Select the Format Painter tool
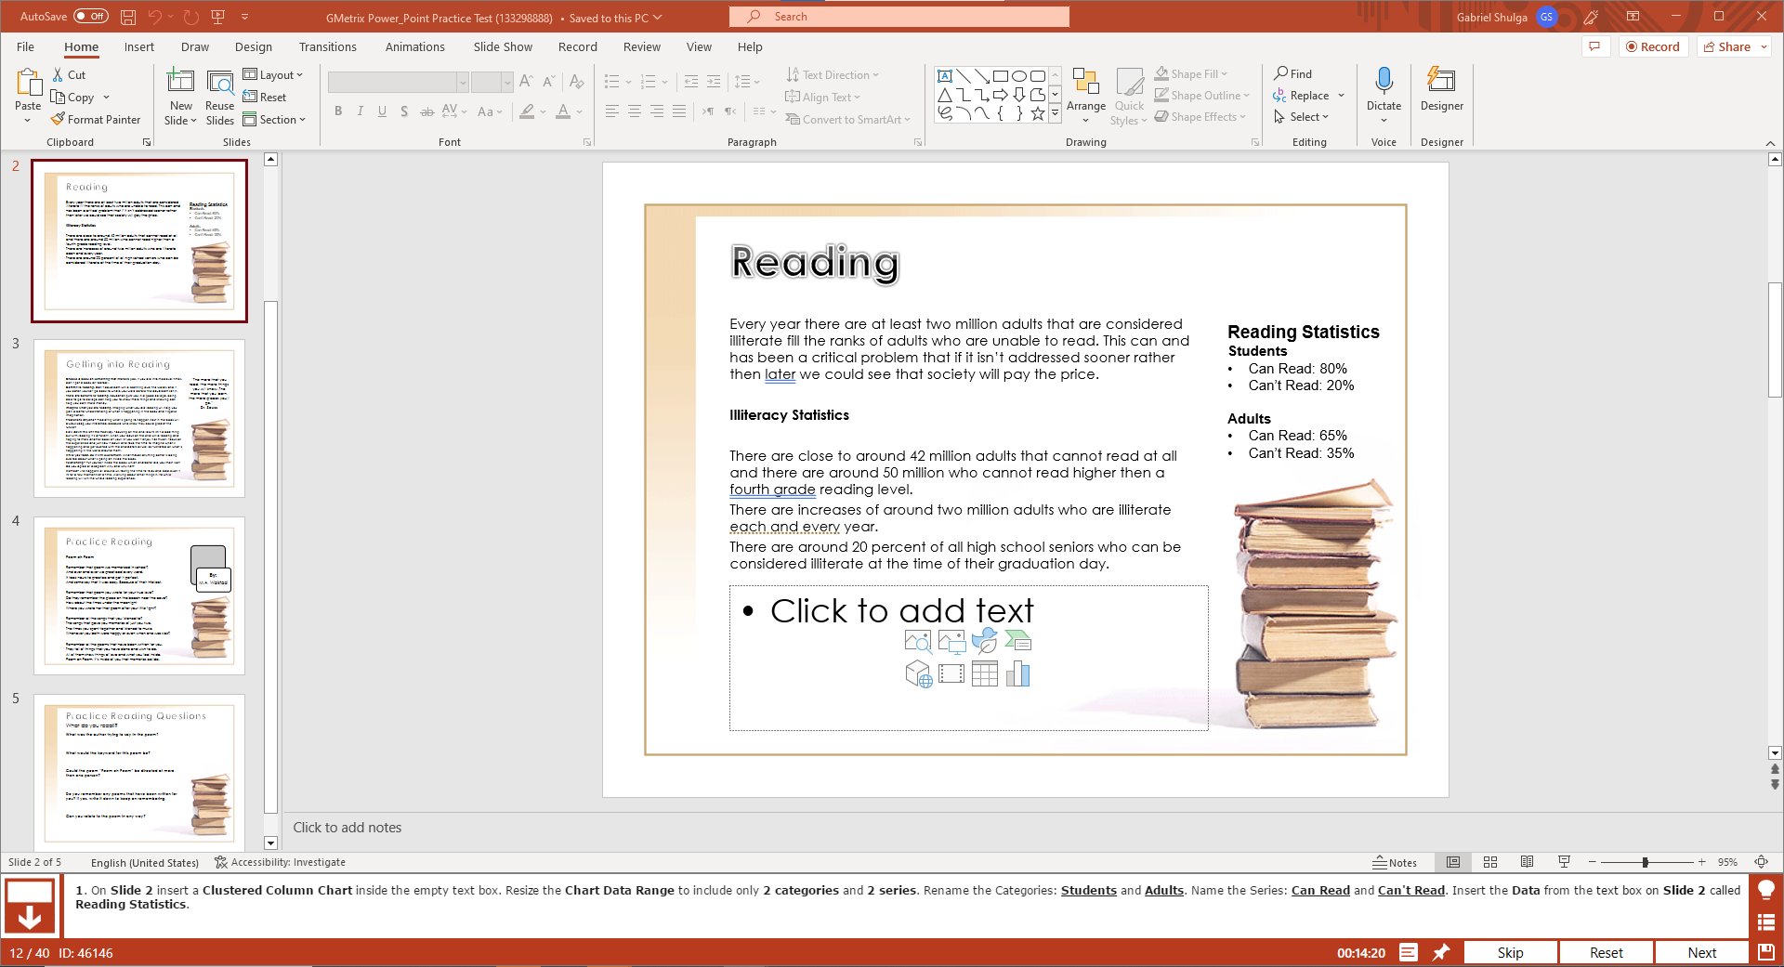The width and height of the screenshot is (1784, 967). click(x=96, y=119)
